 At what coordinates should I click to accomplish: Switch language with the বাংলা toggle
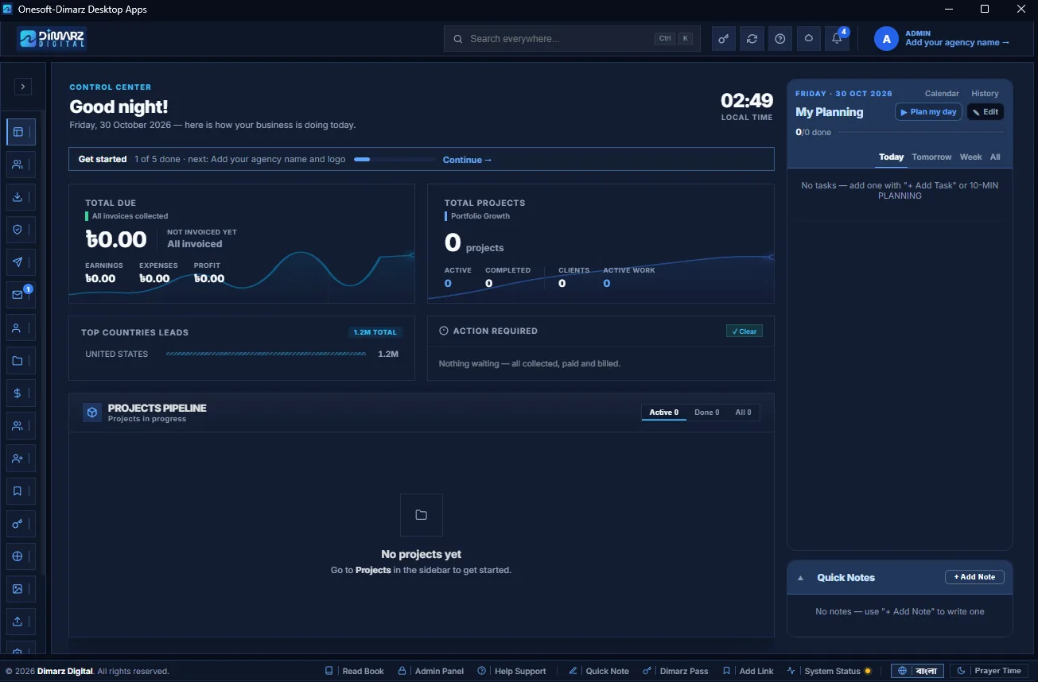pos(917,671)
